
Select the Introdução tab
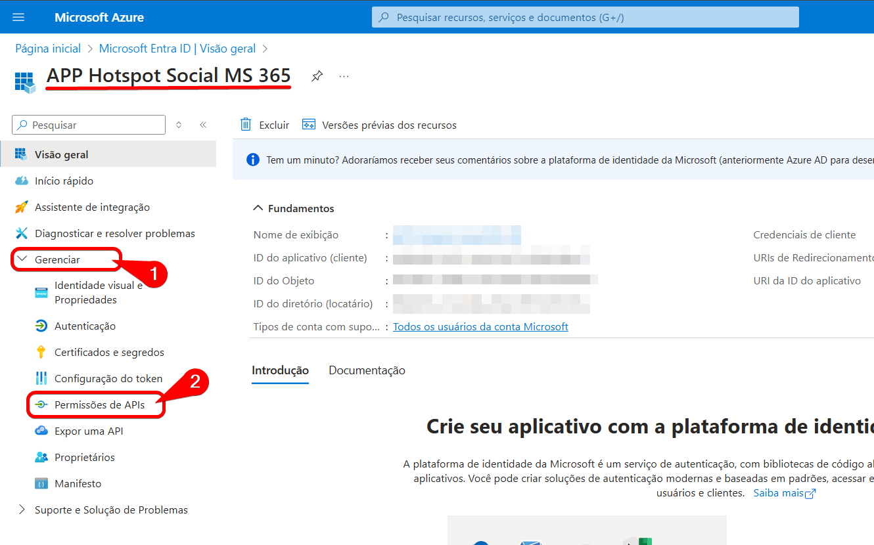[280, 370]
